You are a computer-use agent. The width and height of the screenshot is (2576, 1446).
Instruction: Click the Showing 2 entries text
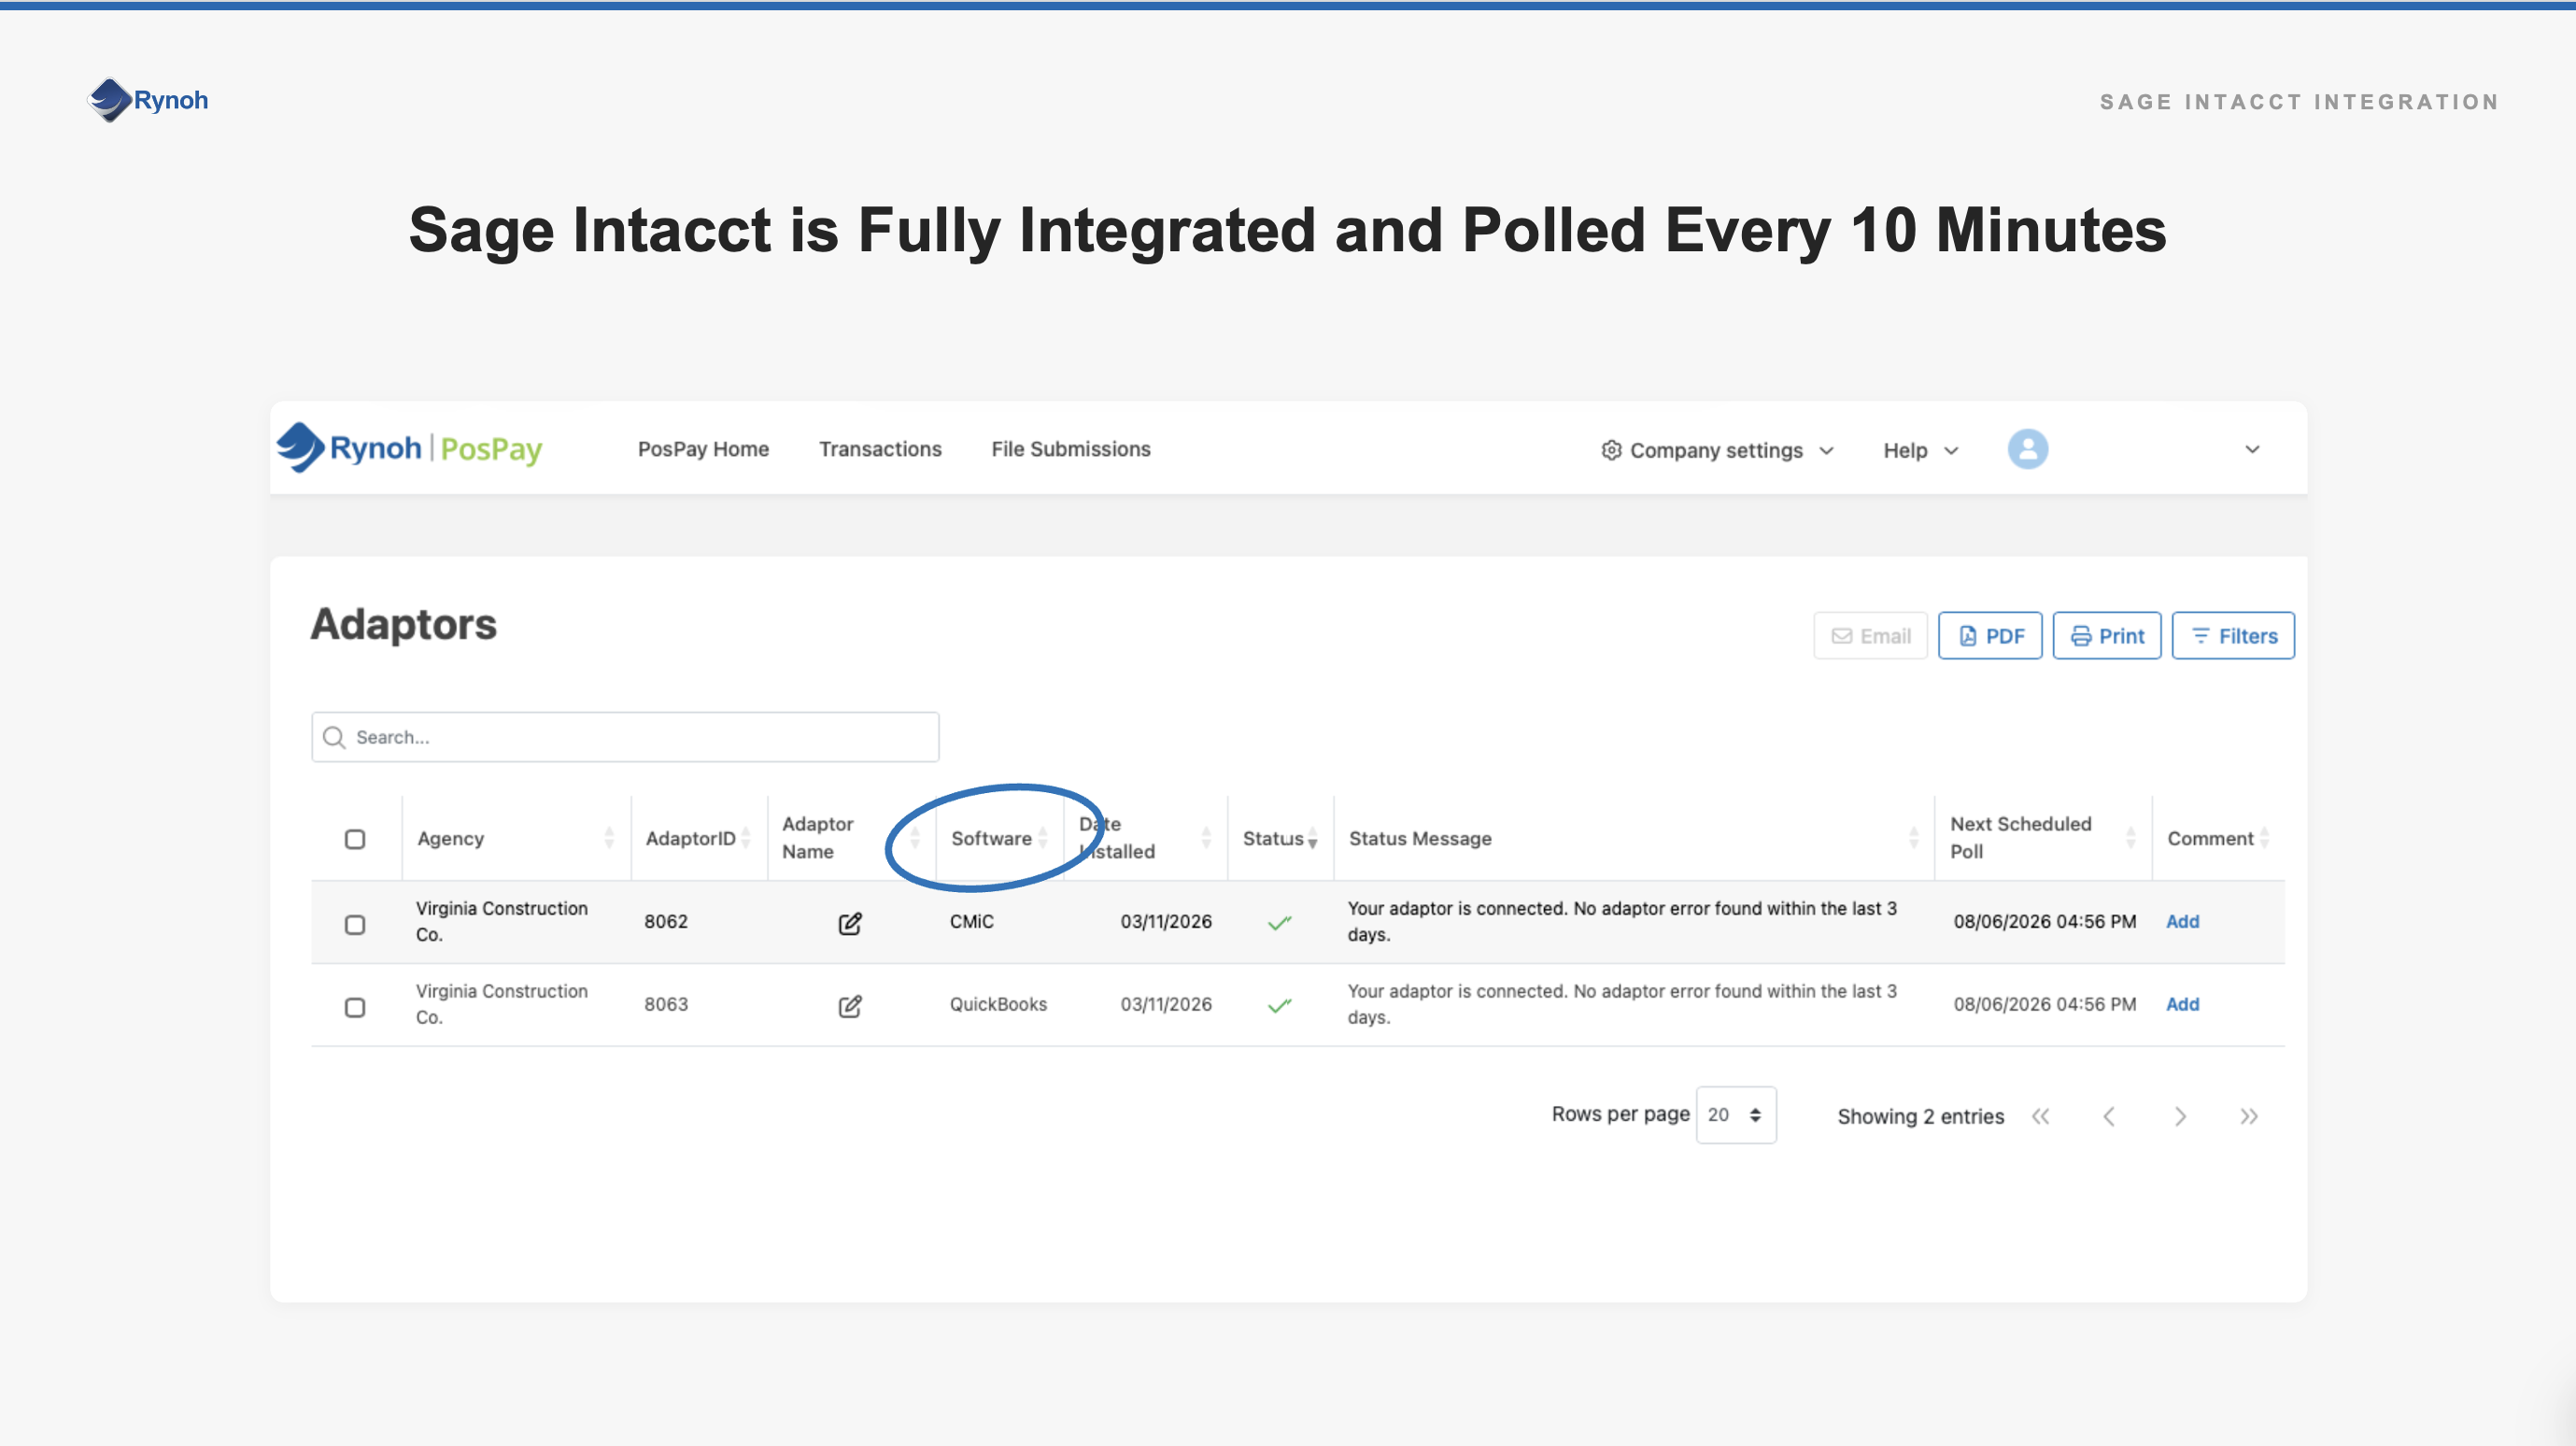click(1920, 1116)
